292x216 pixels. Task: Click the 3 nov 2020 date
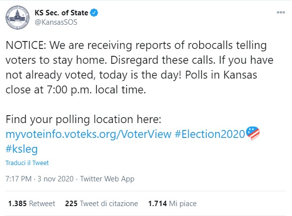[x=56, y=178]
